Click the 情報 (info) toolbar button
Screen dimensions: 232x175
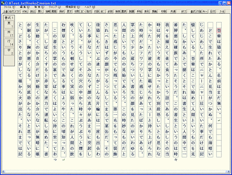[x=48, y=11]
